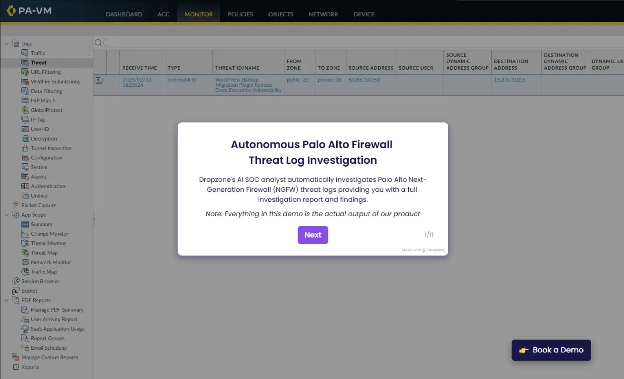Click the Threat Map globe icon

click(x=25, y=253)
